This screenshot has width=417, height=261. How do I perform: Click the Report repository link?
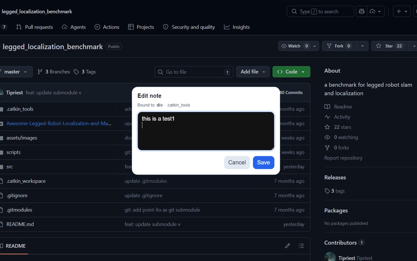click(343, 158)
